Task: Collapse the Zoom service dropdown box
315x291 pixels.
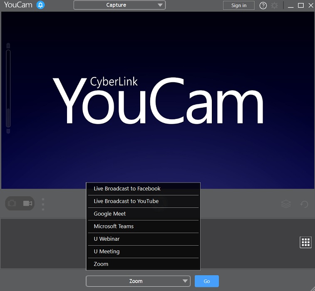Action: (x=138, y=281)
